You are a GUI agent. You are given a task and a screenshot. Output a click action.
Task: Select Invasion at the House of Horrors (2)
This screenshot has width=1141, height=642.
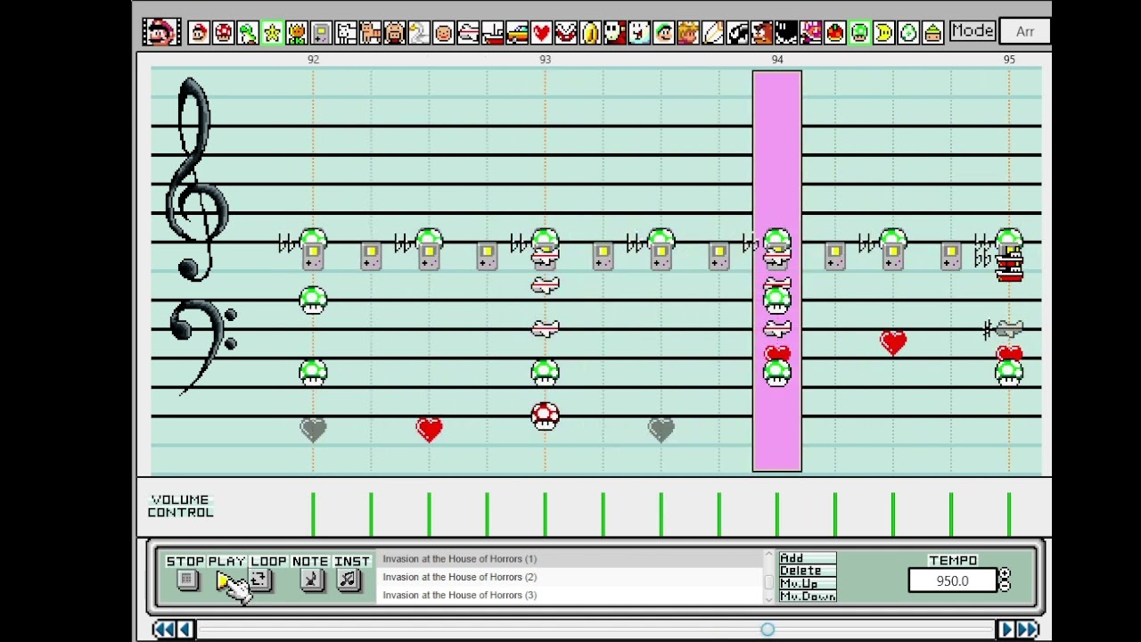570,577
